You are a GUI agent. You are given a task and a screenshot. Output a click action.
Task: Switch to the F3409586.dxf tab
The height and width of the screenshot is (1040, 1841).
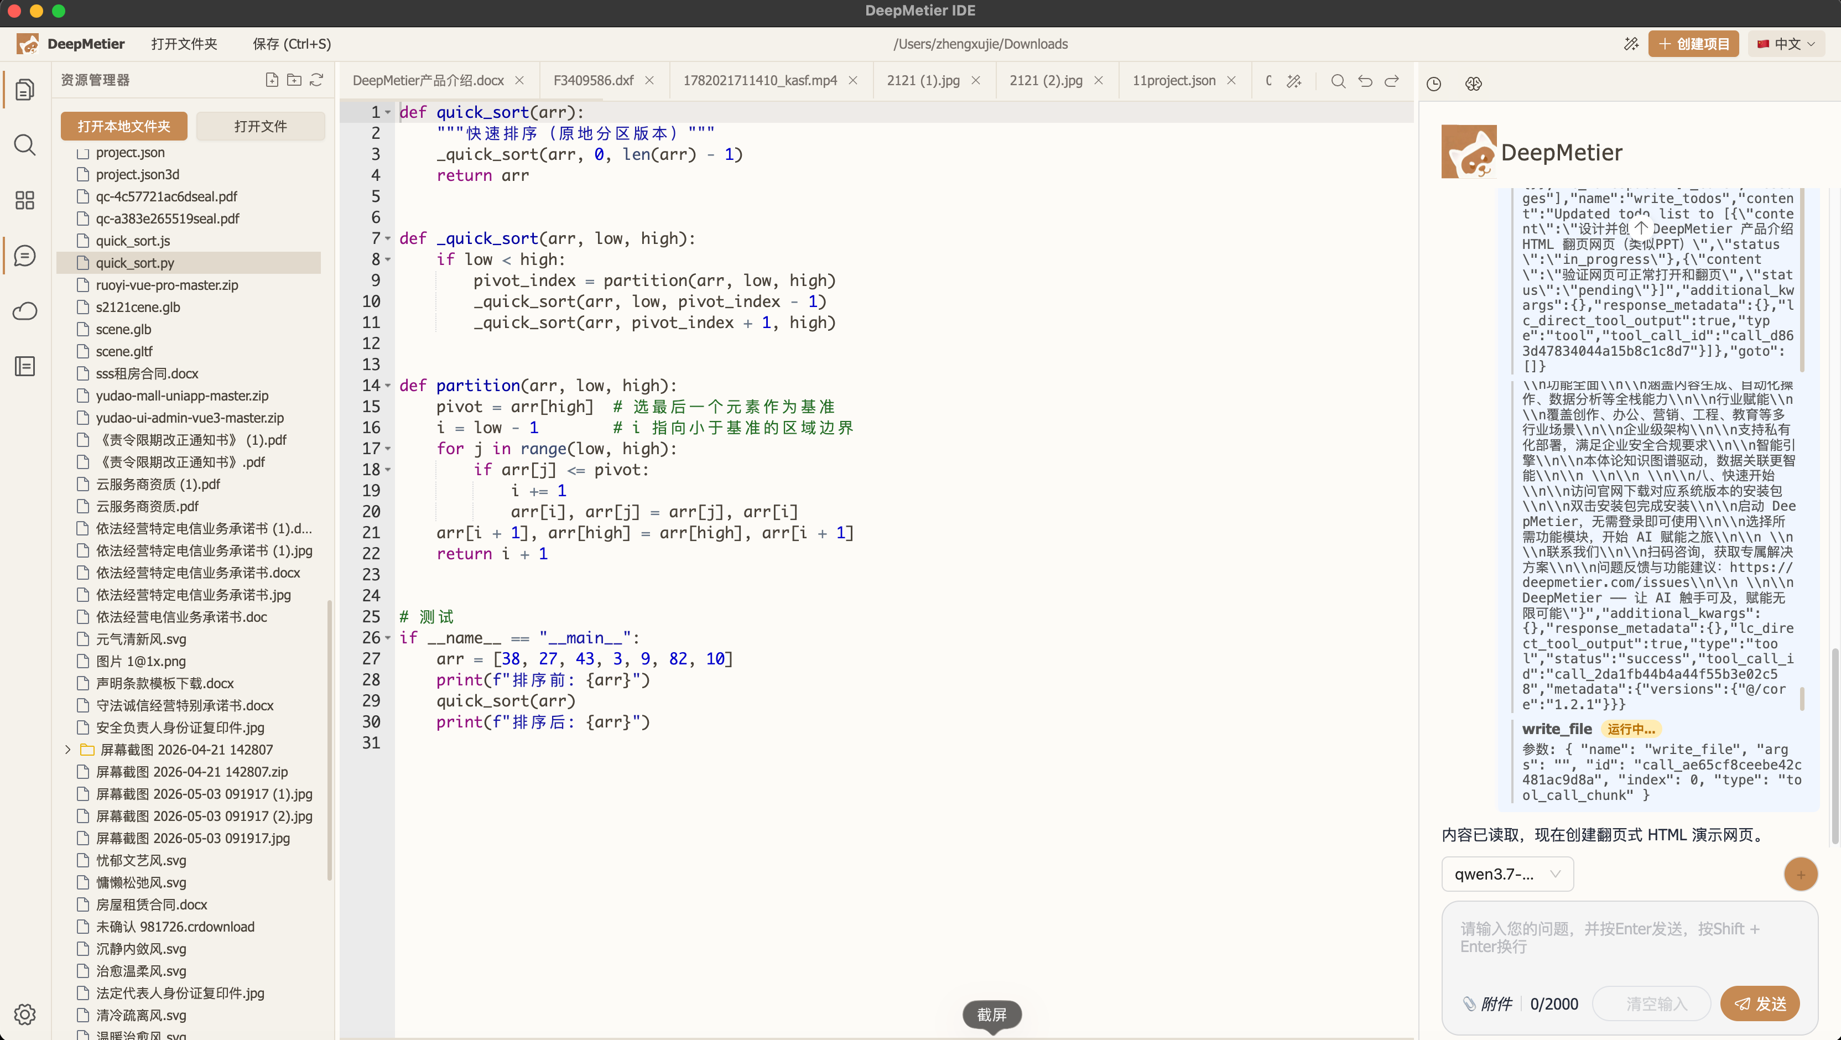593,81
